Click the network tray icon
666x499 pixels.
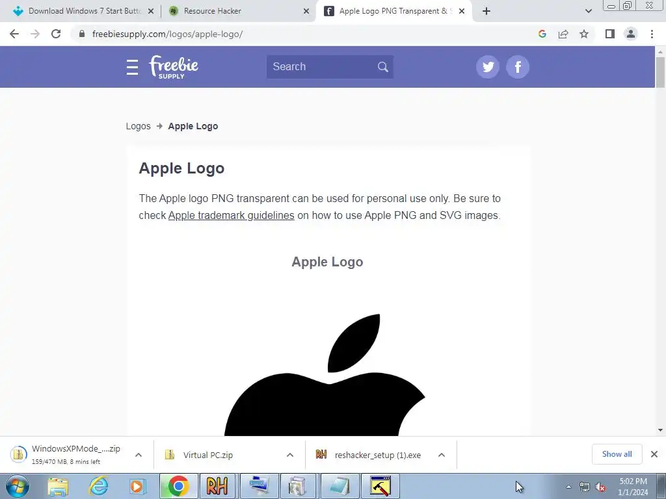tap(585, 487)
